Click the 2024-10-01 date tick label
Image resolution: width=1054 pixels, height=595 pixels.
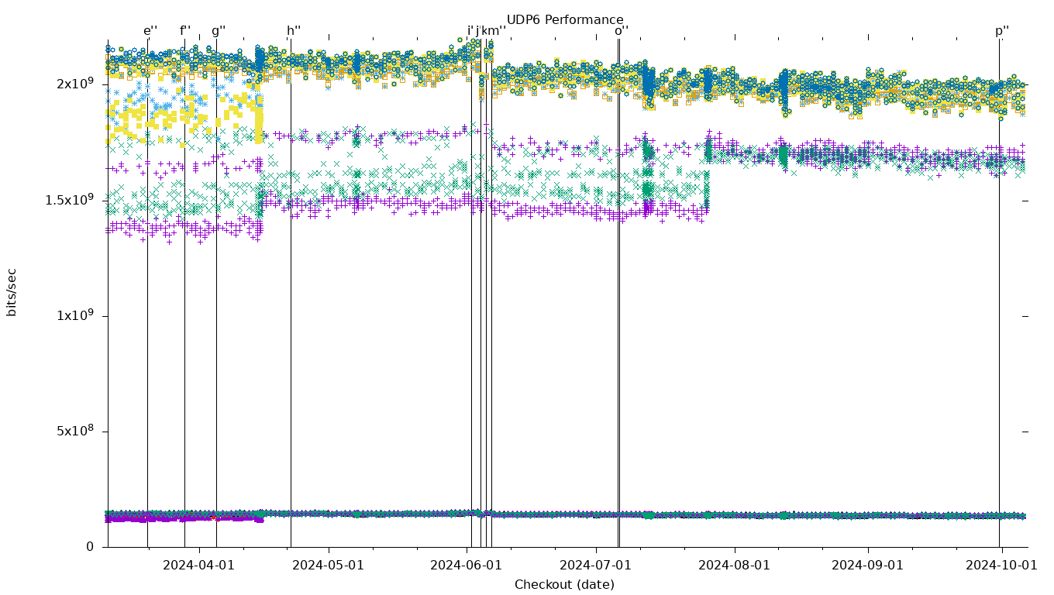(1001, 566)
